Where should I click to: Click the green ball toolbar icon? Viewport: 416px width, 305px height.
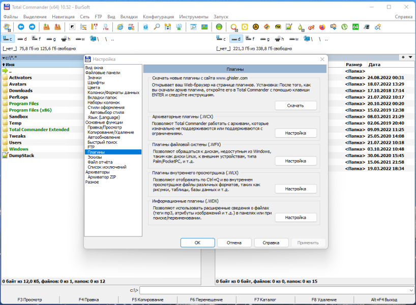pos(219,27)
